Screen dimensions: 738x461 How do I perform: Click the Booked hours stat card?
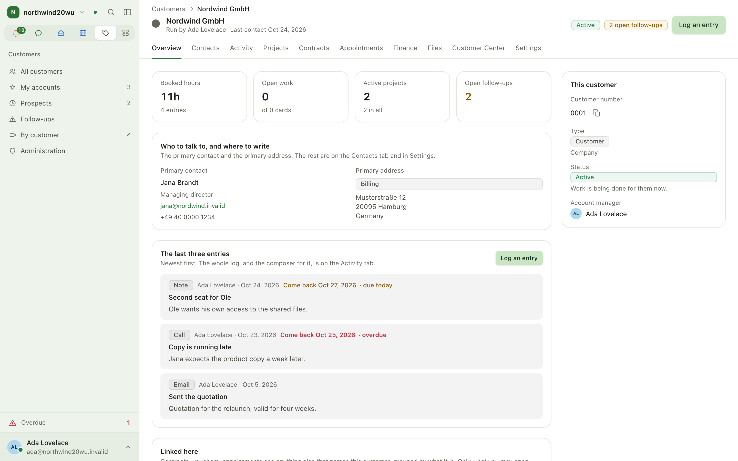click(199, 97)
